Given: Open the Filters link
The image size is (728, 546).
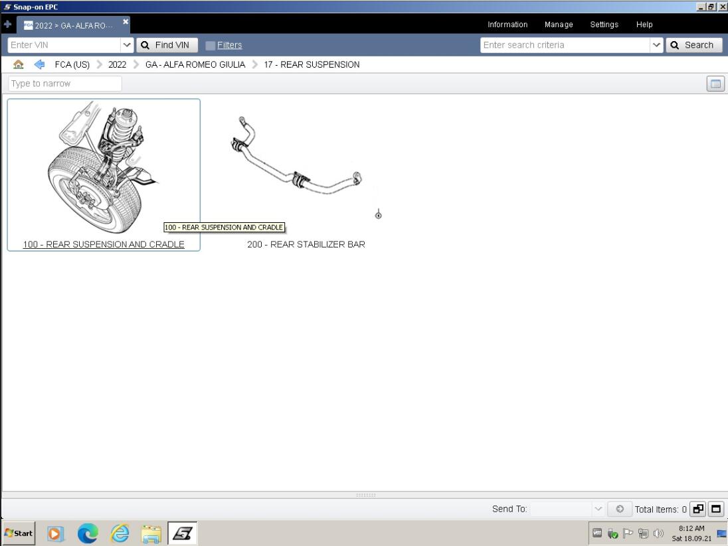Looking at the screenshot, I should tap(229, 45).
